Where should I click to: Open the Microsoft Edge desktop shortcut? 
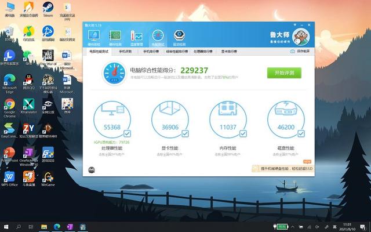(9, 84)
